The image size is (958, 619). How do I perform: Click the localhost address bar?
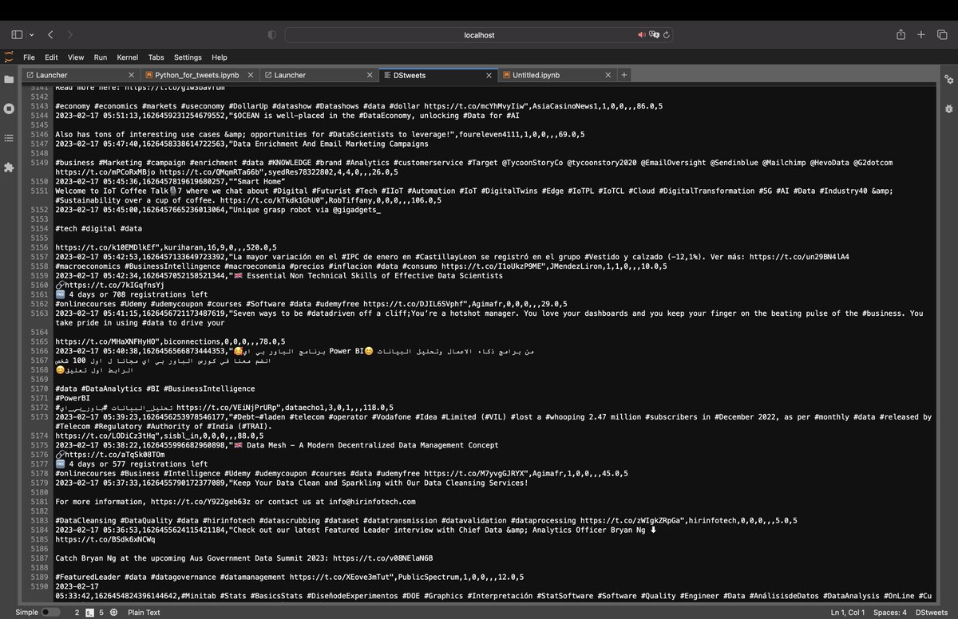[480, 35]
